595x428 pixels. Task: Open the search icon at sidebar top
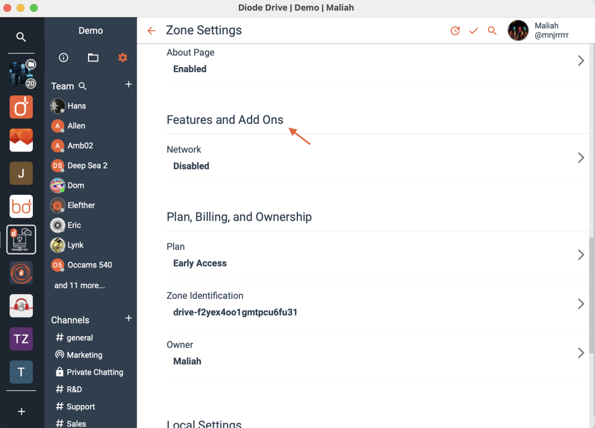21,37
